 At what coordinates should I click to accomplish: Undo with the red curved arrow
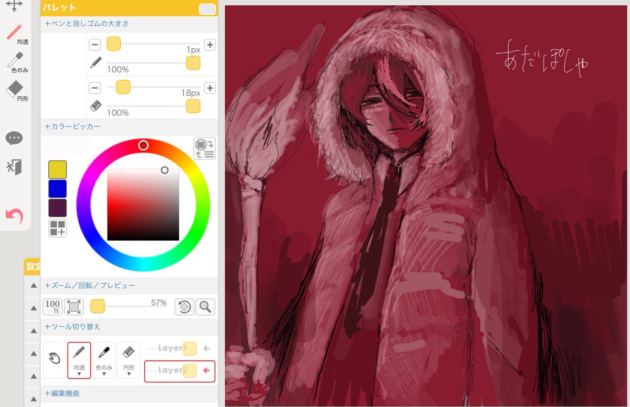[x=14, y=216]
